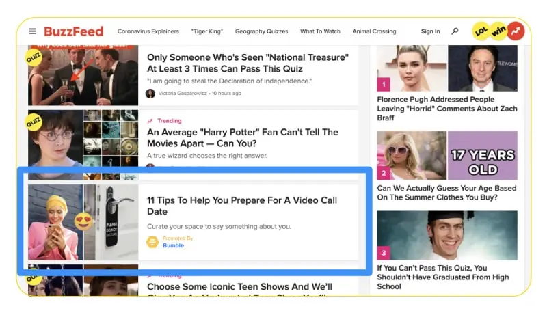Open Geography Quizzes nav item
The image size is (547, 315).
(x=262, y=31)
